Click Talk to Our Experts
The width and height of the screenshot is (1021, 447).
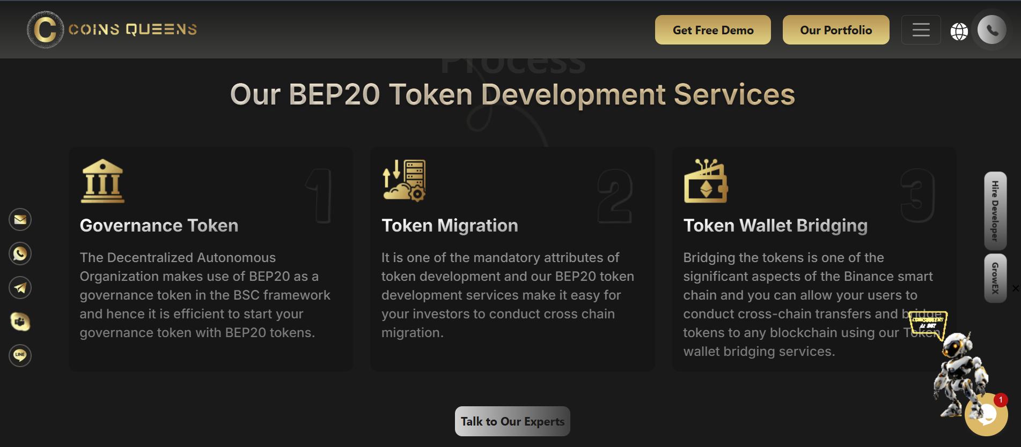click(512, 421)
